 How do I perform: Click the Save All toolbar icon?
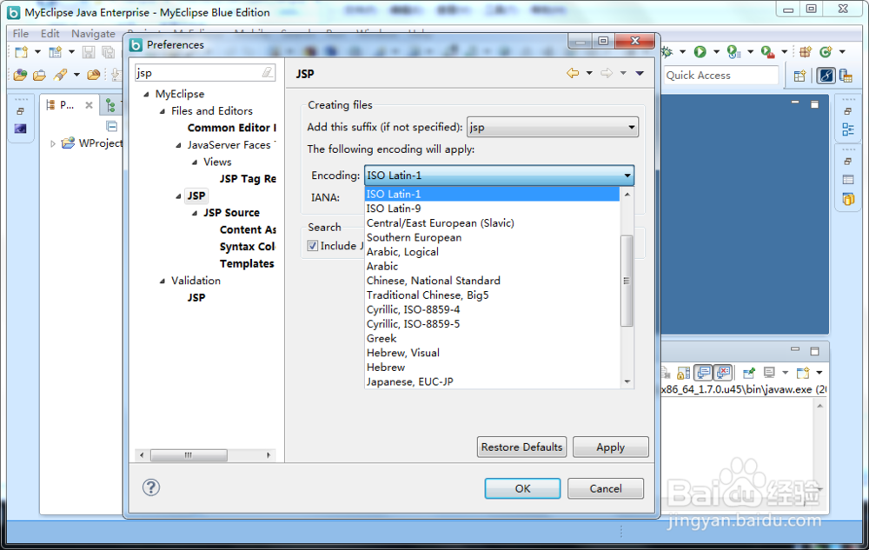coord(108,52)
